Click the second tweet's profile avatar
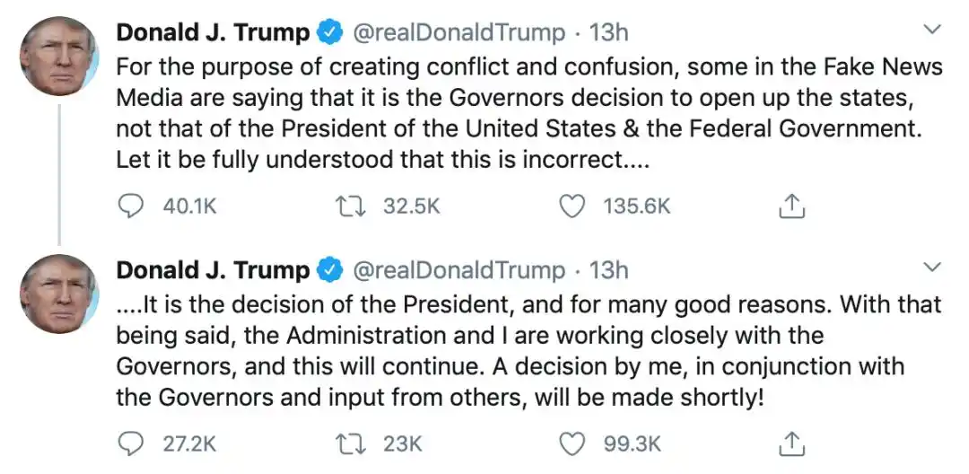The height and width of the screenshot is (474, 969). [59, 294]
